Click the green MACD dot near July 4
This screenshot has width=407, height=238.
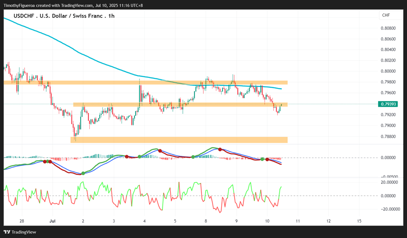click(139, 157)
